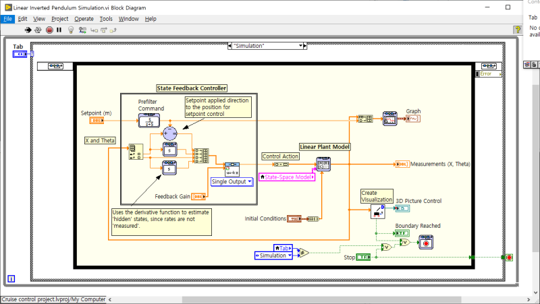Select the lower Derivative block
This screenshot has height=304, width=540.
click(169, 168)
